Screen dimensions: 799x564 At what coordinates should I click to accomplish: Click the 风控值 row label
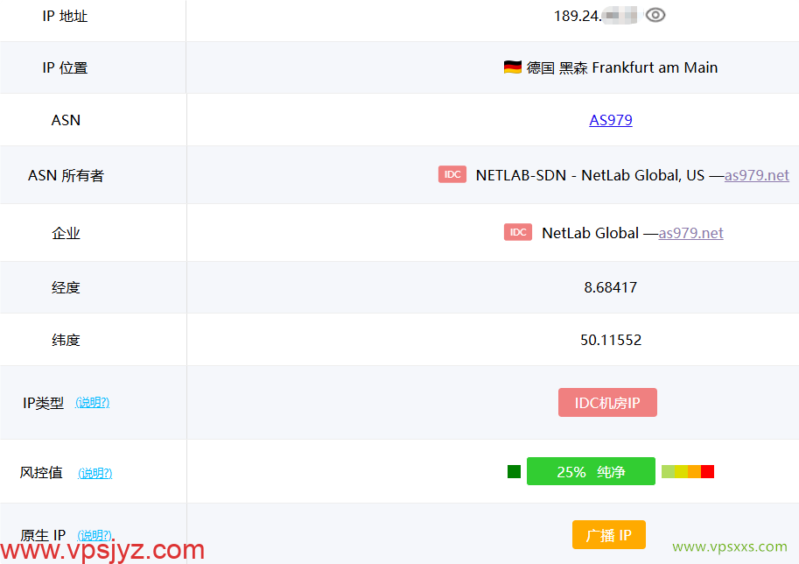(41, 473)
